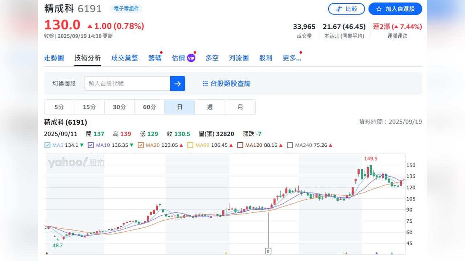Click the D dividend marker on chart
The height and width of the screenshot is (261, 465).
pyautogui.click(x=268, y=251)
